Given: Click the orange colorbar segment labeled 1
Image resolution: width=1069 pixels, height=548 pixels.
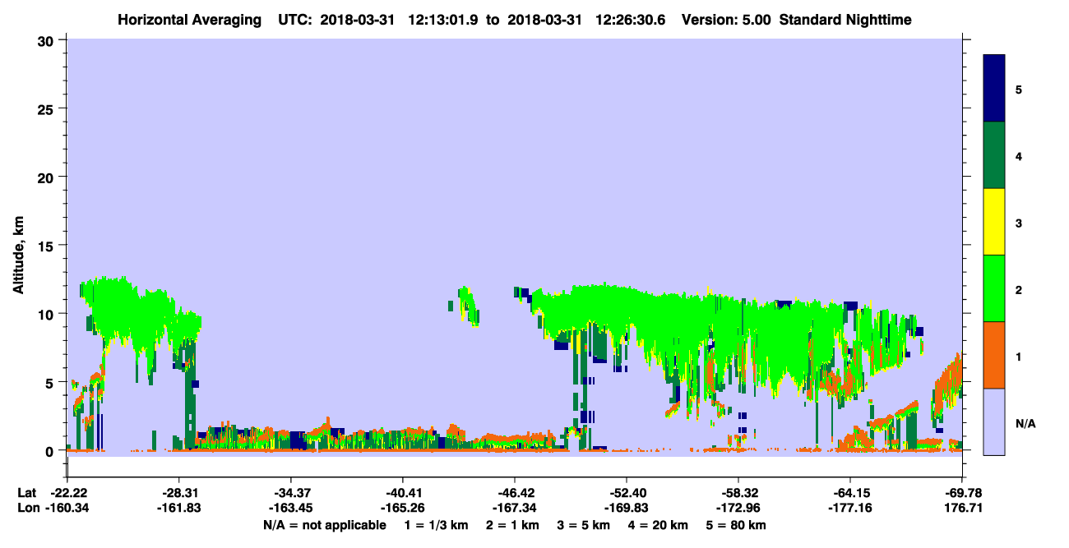Looking at the screenshot, I should pyautogui.click(x=994, y=355).
